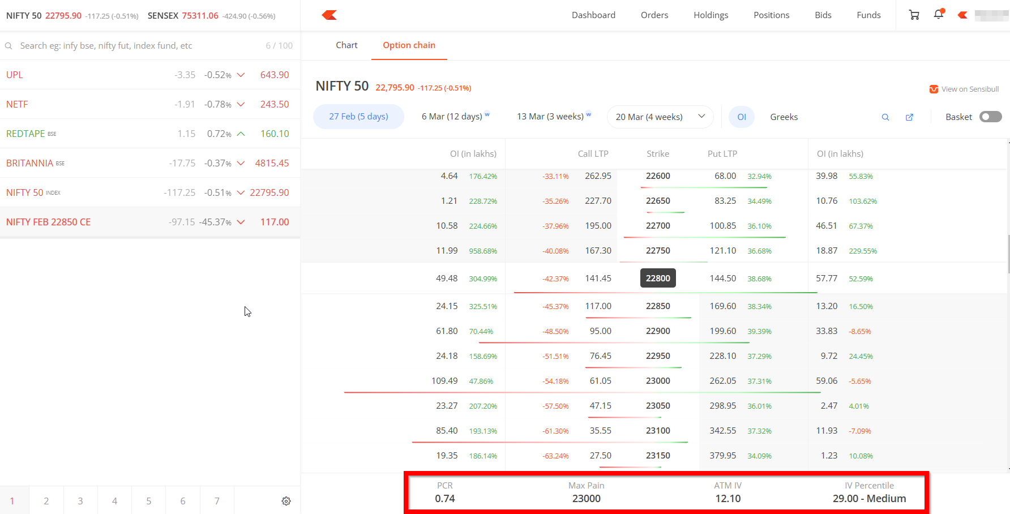The width and height of the screenshot is (1010, 514).
Task: Go to the Orders page
Action: coord(654,15)
